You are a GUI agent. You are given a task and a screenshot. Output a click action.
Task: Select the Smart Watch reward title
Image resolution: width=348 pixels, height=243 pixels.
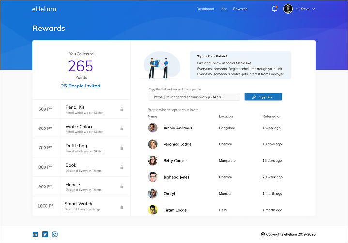pos(78,204)
